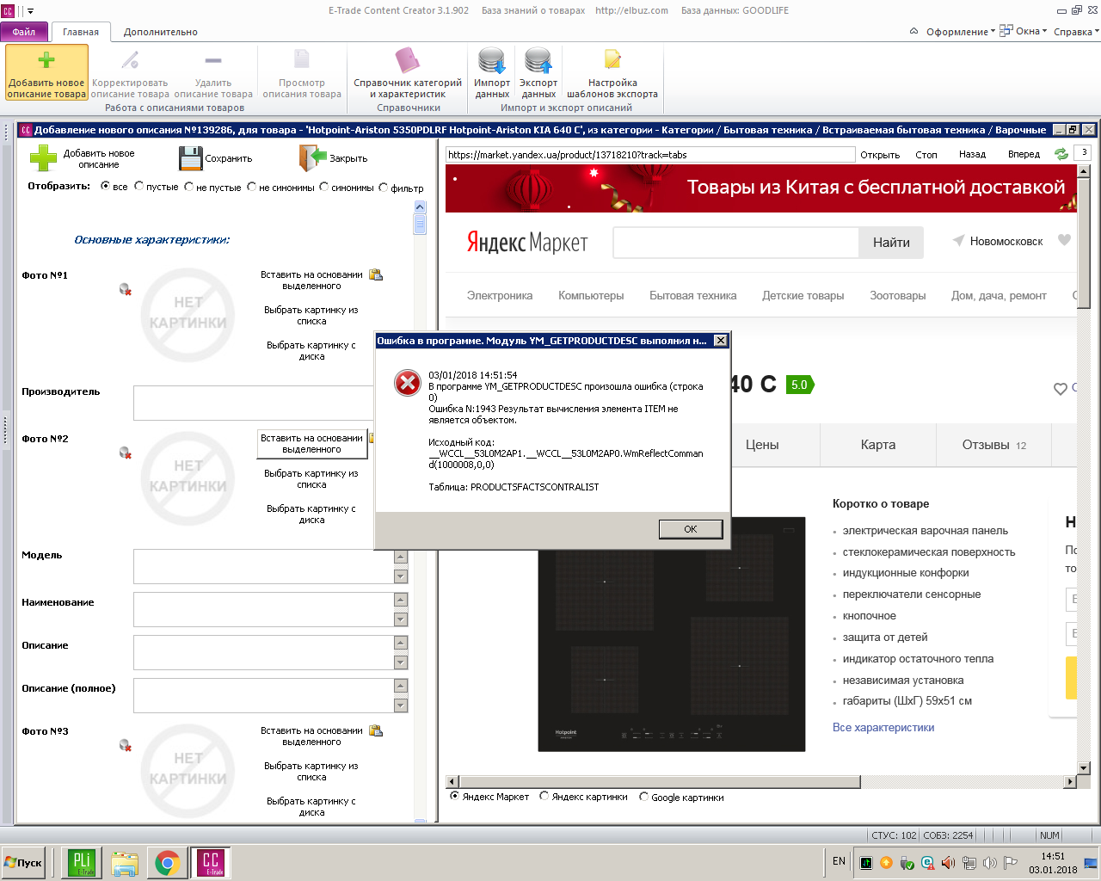
Task: Switch to the 'Главная' ribbon tab
Action: tap(81, 32)
